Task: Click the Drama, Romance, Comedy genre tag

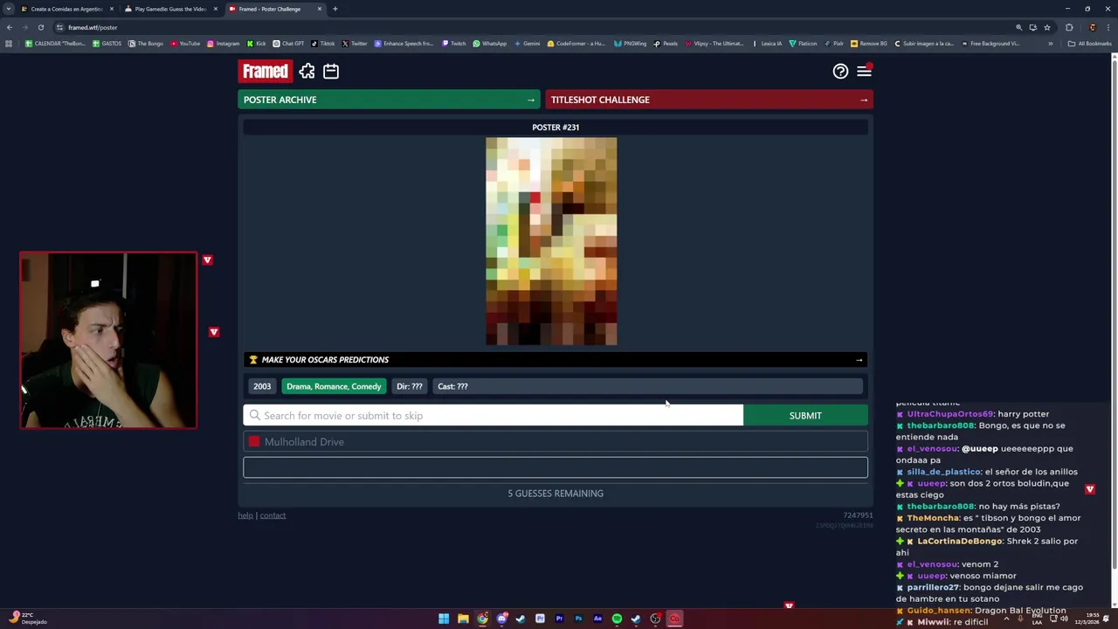Action: (334, 386)
